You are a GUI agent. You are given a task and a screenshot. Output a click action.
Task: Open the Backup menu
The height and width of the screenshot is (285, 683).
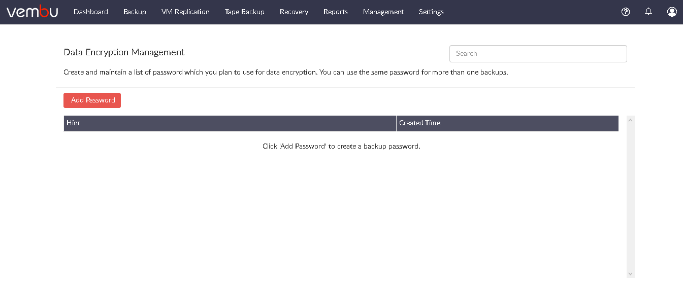[x=135, y=12]
